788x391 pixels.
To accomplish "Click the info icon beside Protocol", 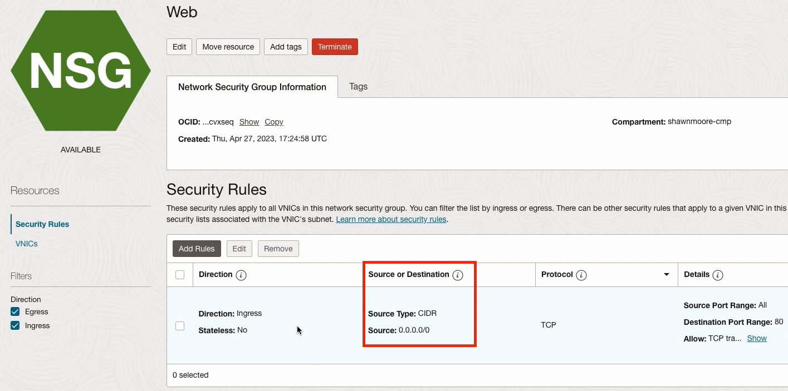I will point(581,275).
